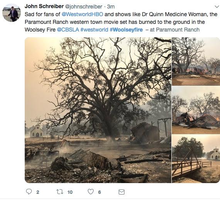Viewport: 220px width, 200px height.
Task: Open the Paramount Ranch location link
Action: click(178, 30)
